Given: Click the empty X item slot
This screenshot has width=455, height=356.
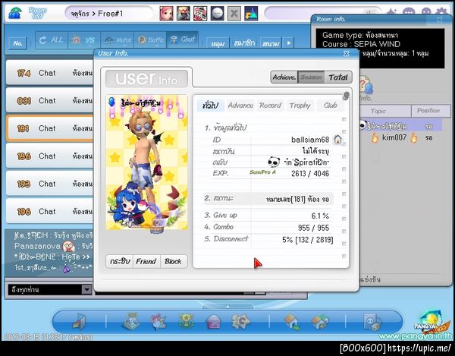Looking at the screenshot, I should [234, 14].
